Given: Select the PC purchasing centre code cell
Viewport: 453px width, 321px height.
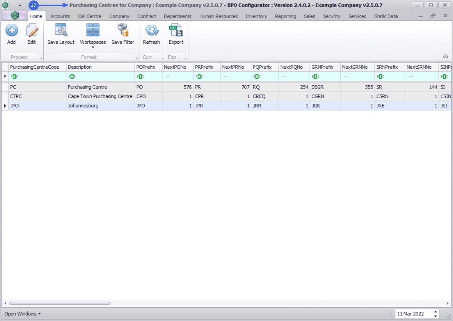Looking at the screenshot, I should click(x=37, y=87).
